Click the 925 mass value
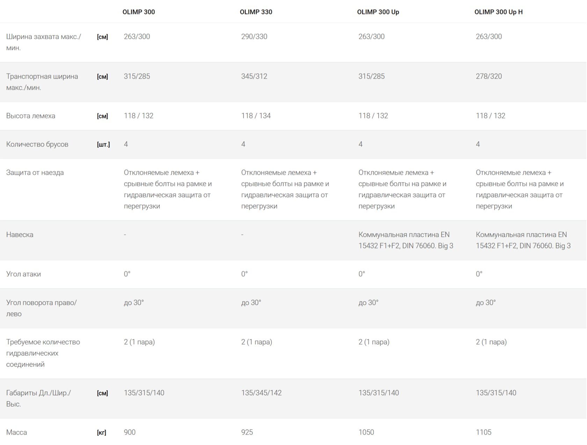Image resolution: width=587 pixels, height=445 pixels. (247, 432)
